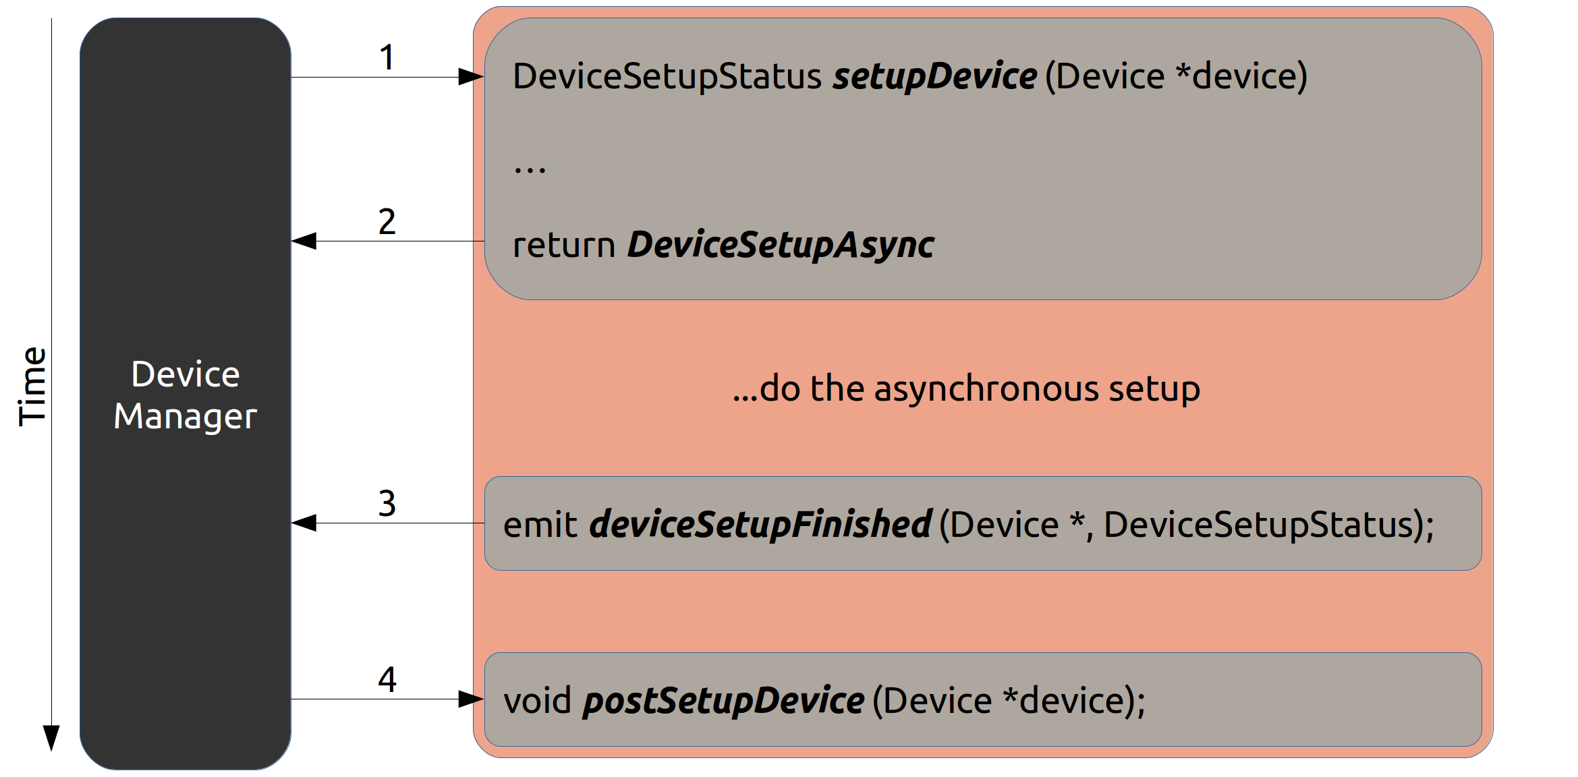Select the arrowhead of arrow 4
Screen dimensions: 1578x777
pos(471,699)
